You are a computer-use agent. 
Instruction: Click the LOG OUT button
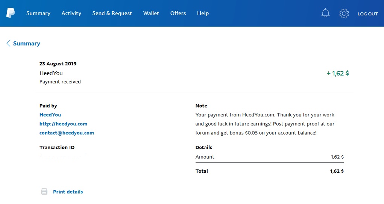tap(367, 14)
